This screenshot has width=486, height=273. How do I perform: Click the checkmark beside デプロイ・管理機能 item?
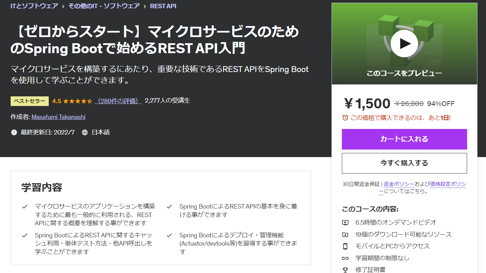[x=169, y=235]
